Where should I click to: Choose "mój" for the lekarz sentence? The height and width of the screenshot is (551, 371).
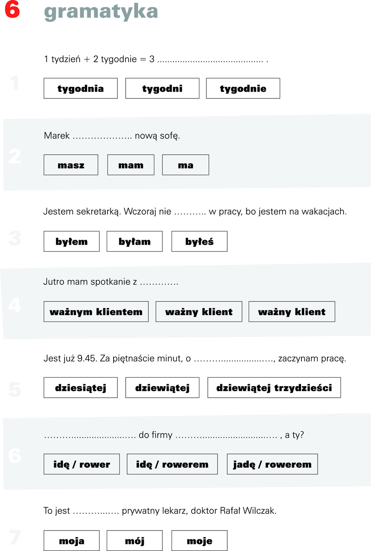click(134, 541)
